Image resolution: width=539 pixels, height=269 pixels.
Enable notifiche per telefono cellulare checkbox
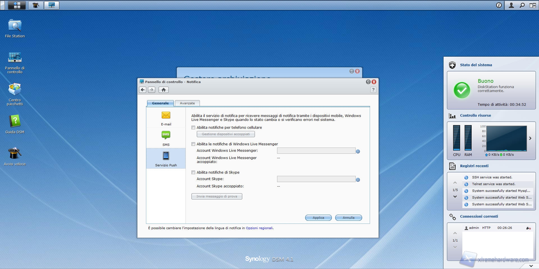193,128
